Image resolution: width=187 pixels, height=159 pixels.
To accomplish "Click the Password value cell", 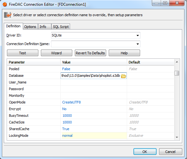I will tap(93, 89).
